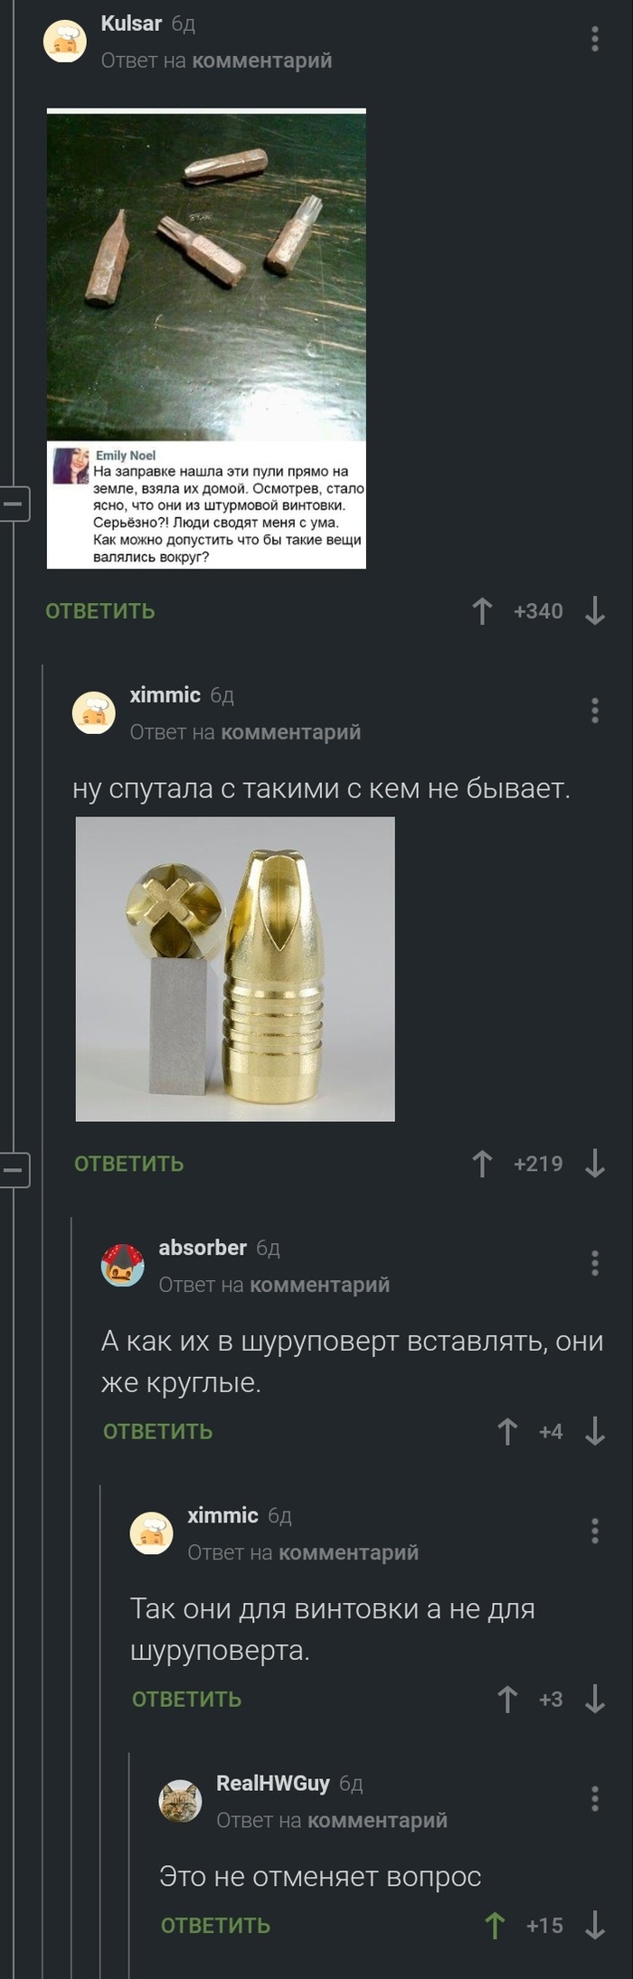Image resolution: width=633 pixels, height=1979 pixels.
Task: Enlarge the golden bullets image
Action: click(x=235, y=969)
